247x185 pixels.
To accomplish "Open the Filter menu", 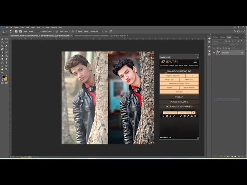I will click(39, 27).
